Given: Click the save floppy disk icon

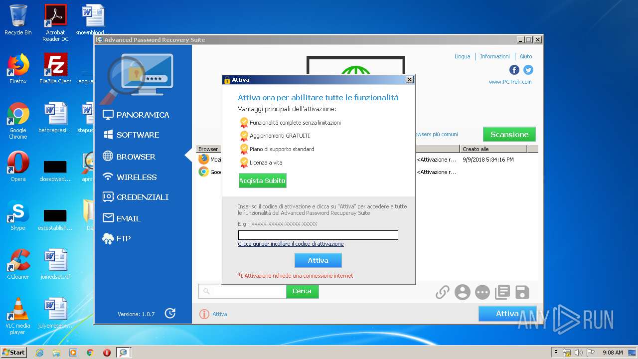Looking at the screenshot, I should [x=522, y=292].
